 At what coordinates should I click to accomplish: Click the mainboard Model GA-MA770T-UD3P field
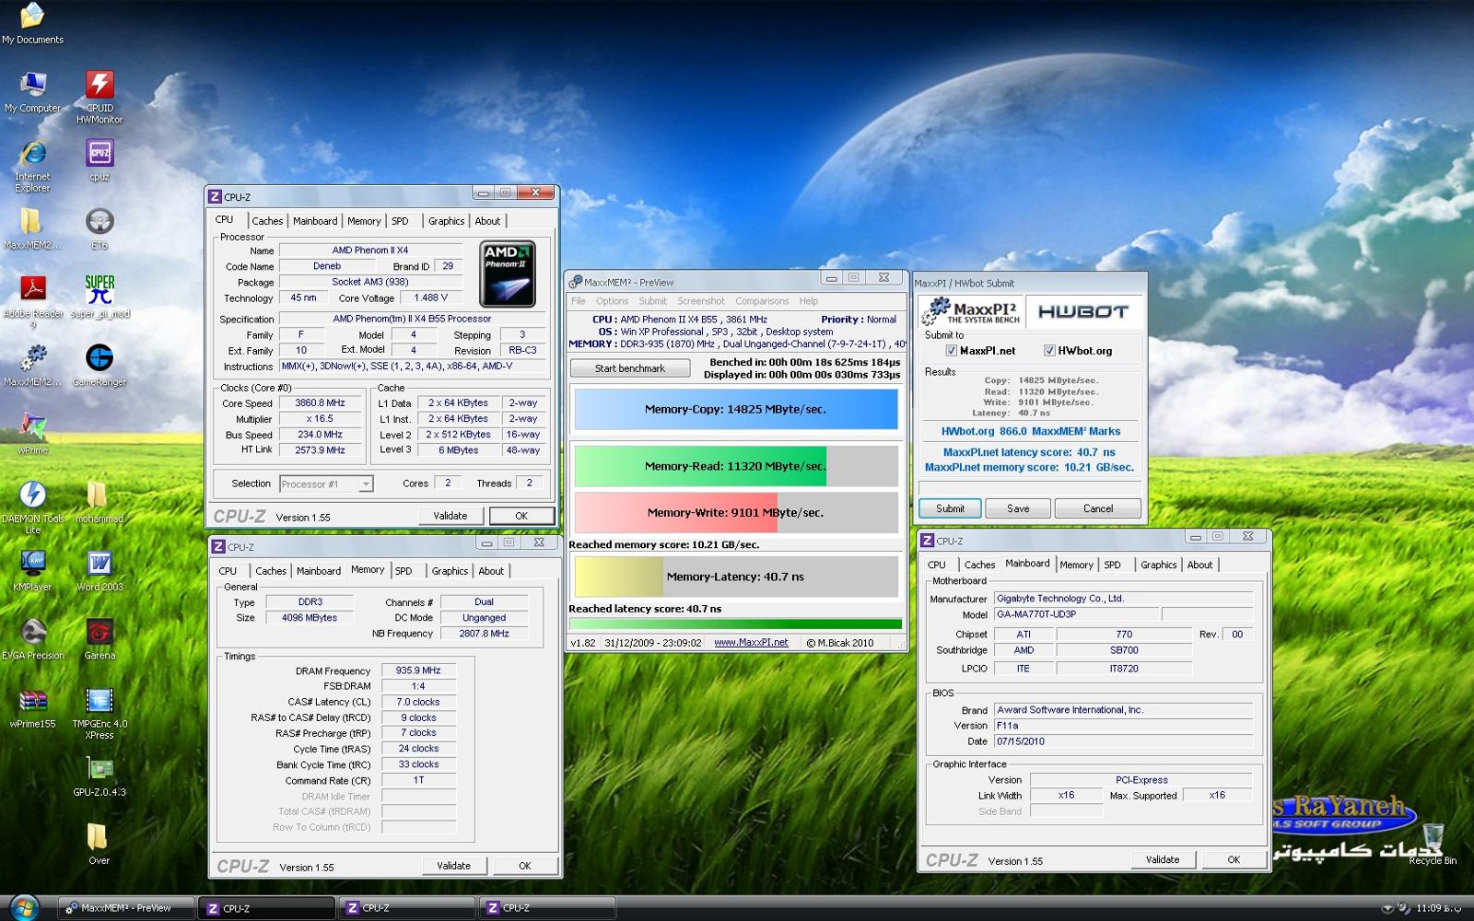[1076, 614]
